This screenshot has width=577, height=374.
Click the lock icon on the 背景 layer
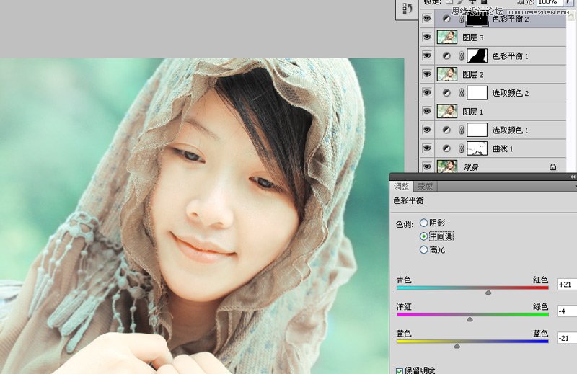[x=552, y=167]
